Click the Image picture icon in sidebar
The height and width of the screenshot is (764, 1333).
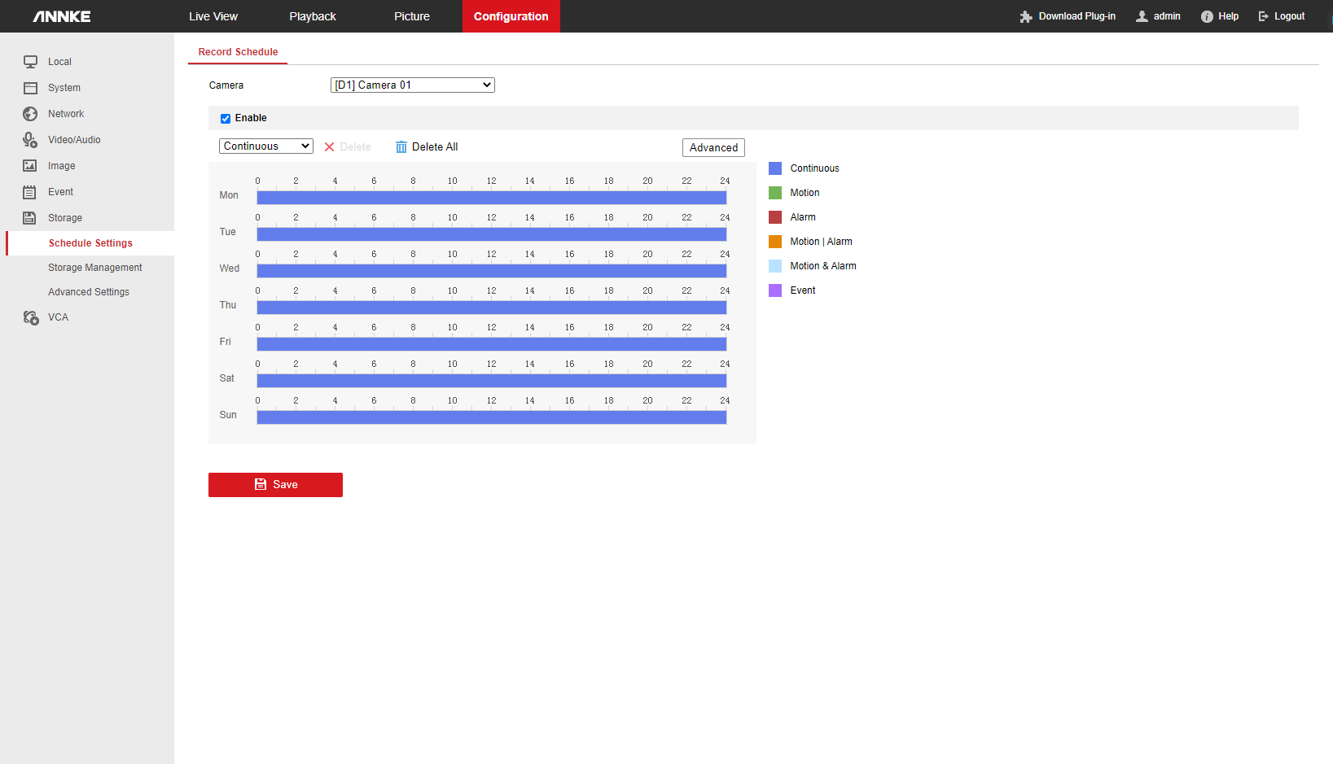click(x=30, y=166)
